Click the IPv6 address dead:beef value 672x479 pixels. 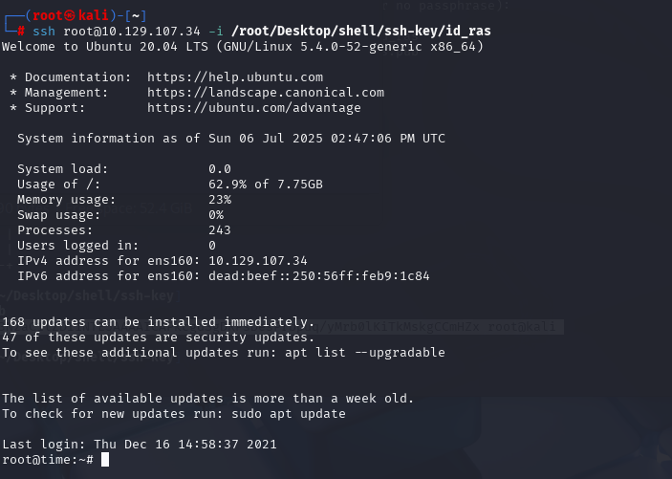319,276
